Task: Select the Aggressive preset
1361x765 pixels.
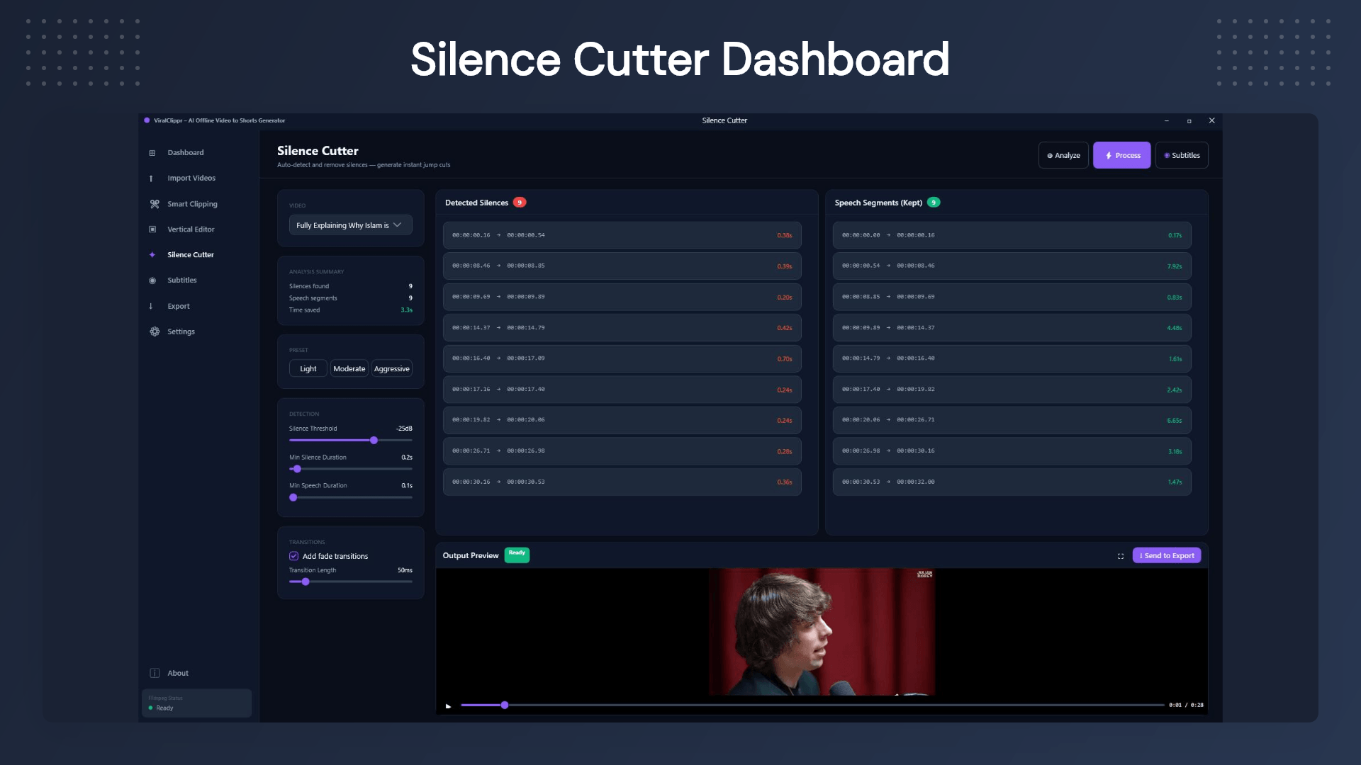Action: click(x=392, y=369)
